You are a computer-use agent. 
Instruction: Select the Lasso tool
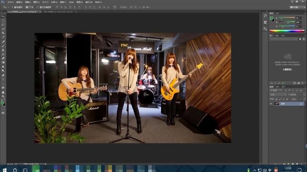3,25
